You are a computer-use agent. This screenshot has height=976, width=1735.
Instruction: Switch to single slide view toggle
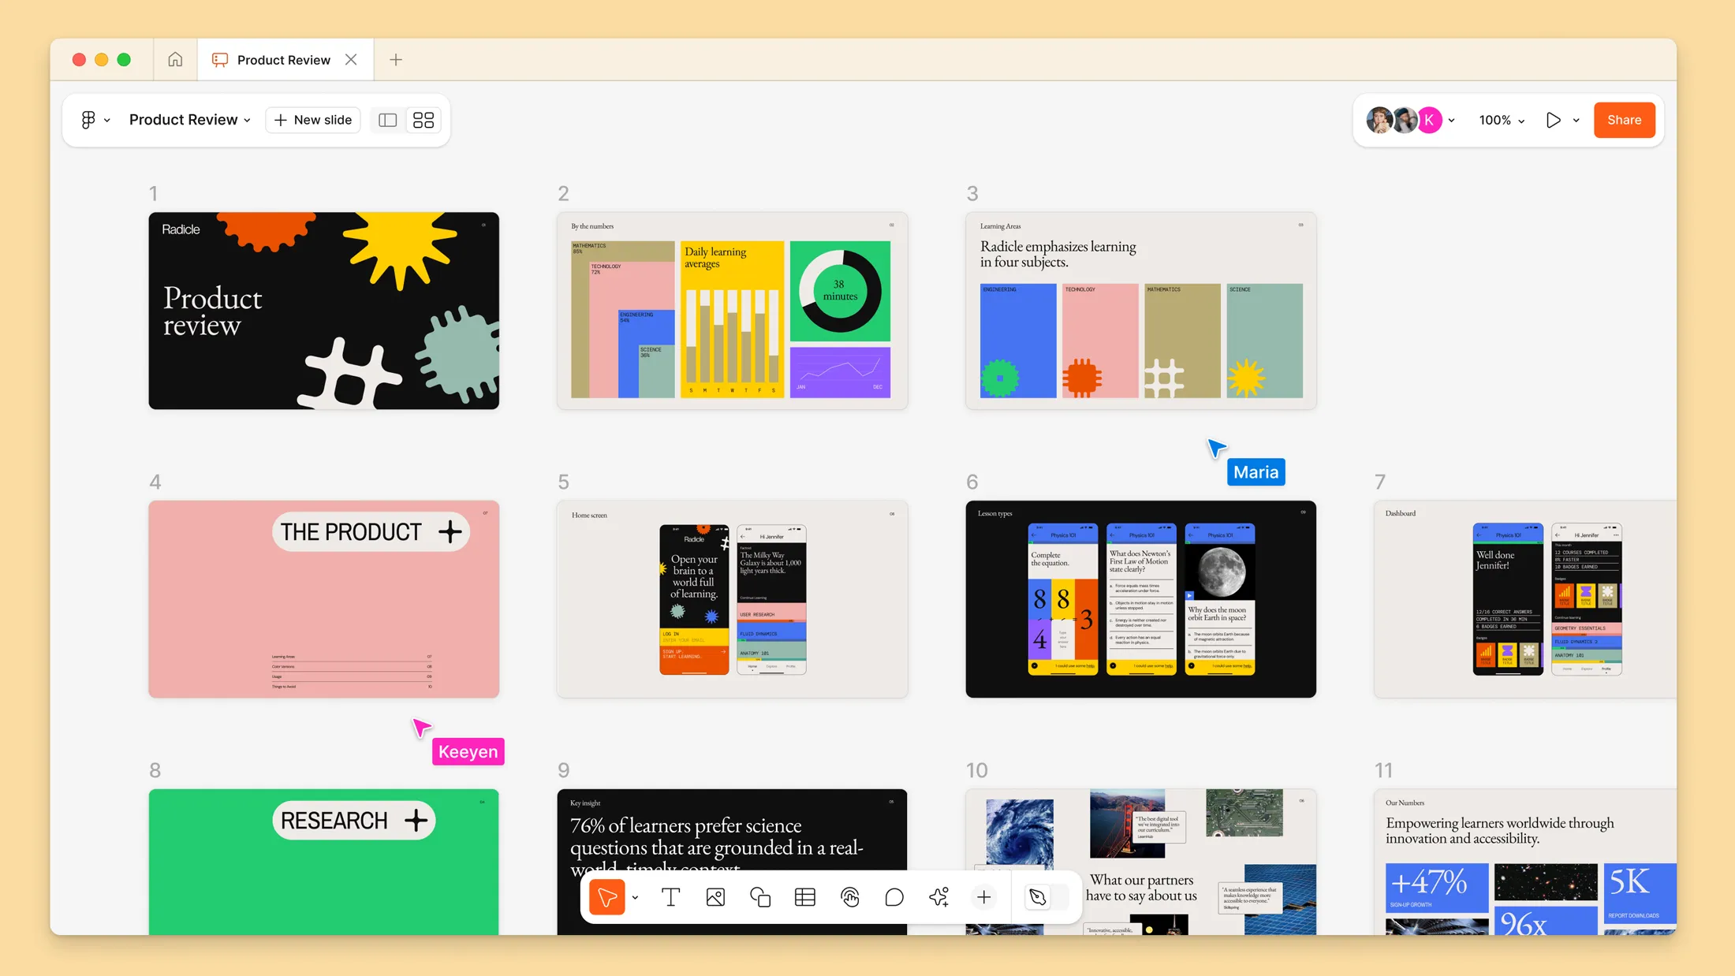pyautogui.click(x=387, y=120)
